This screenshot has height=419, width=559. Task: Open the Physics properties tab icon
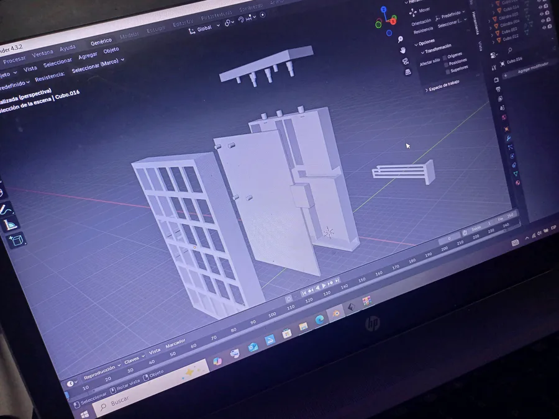[x=512, y=156]
